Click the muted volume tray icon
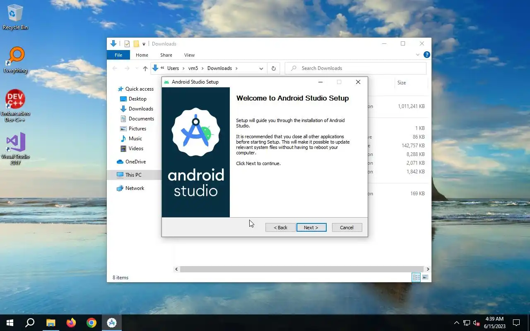This screenshot has width=530, height=331. [x=477, y=323]
